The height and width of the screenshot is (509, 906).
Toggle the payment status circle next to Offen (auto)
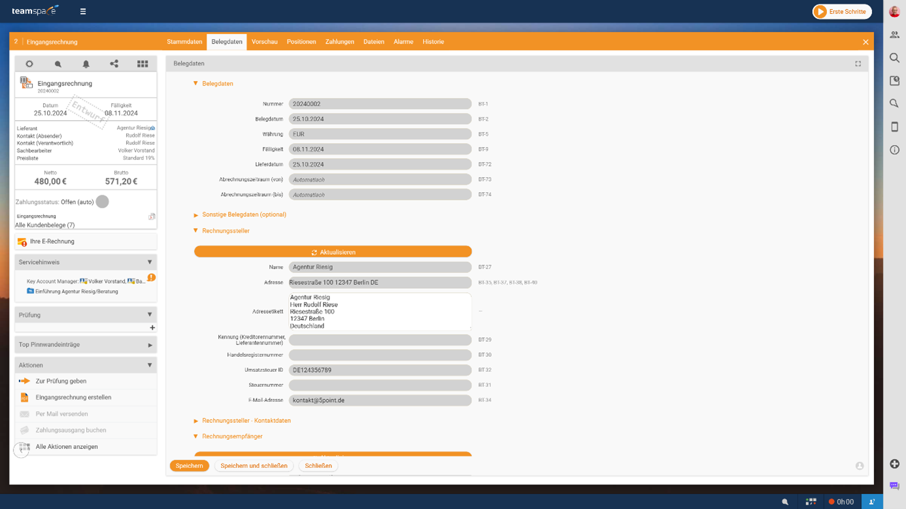[102, 201]
